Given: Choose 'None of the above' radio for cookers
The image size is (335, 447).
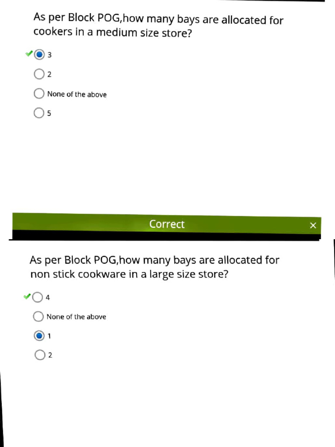Looking at the screenshot, I should (x=39, y=94).
